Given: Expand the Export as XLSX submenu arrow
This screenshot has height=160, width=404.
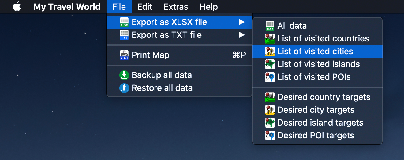Looking at the screenshot, I should (242, 22).
